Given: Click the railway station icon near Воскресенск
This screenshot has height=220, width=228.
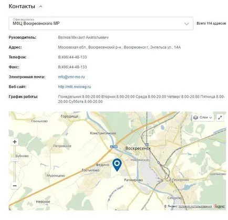Looking at the screenshot, I should coord(147,144).
